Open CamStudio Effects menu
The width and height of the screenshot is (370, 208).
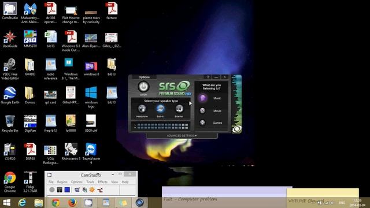click(x=102, y=182)
